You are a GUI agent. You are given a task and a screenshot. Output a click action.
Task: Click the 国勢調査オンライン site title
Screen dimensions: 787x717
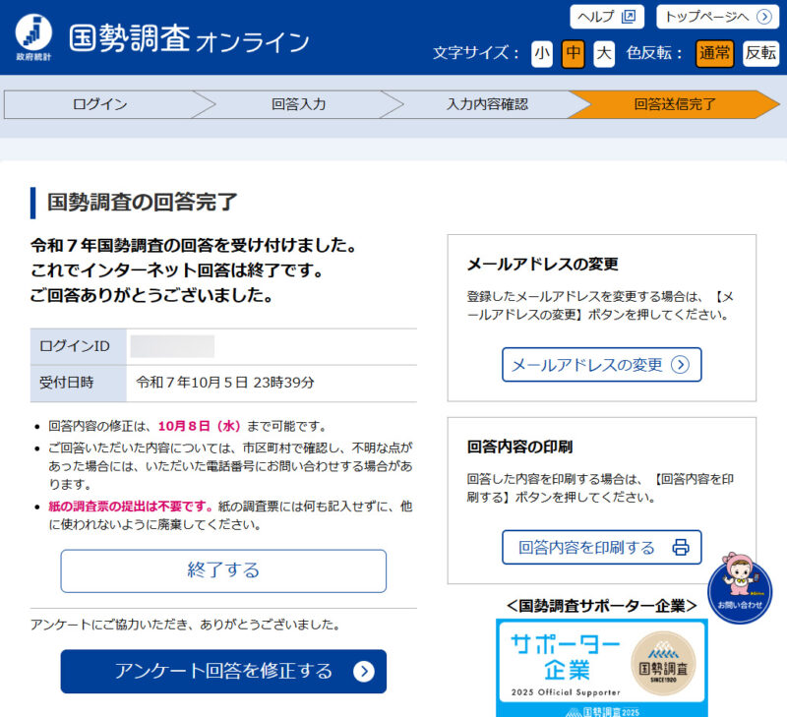pyautogui.click(x=189, y=39)
